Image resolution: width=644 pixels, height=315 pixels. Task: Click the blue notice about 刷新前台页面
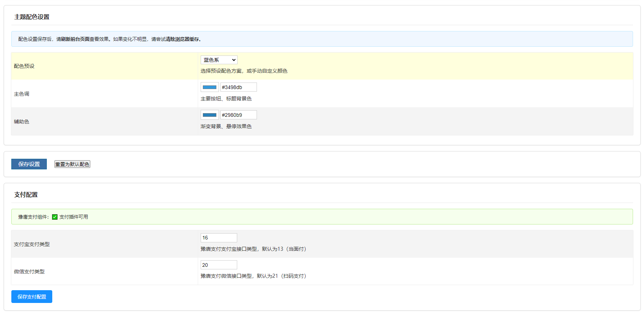(110, 39)
